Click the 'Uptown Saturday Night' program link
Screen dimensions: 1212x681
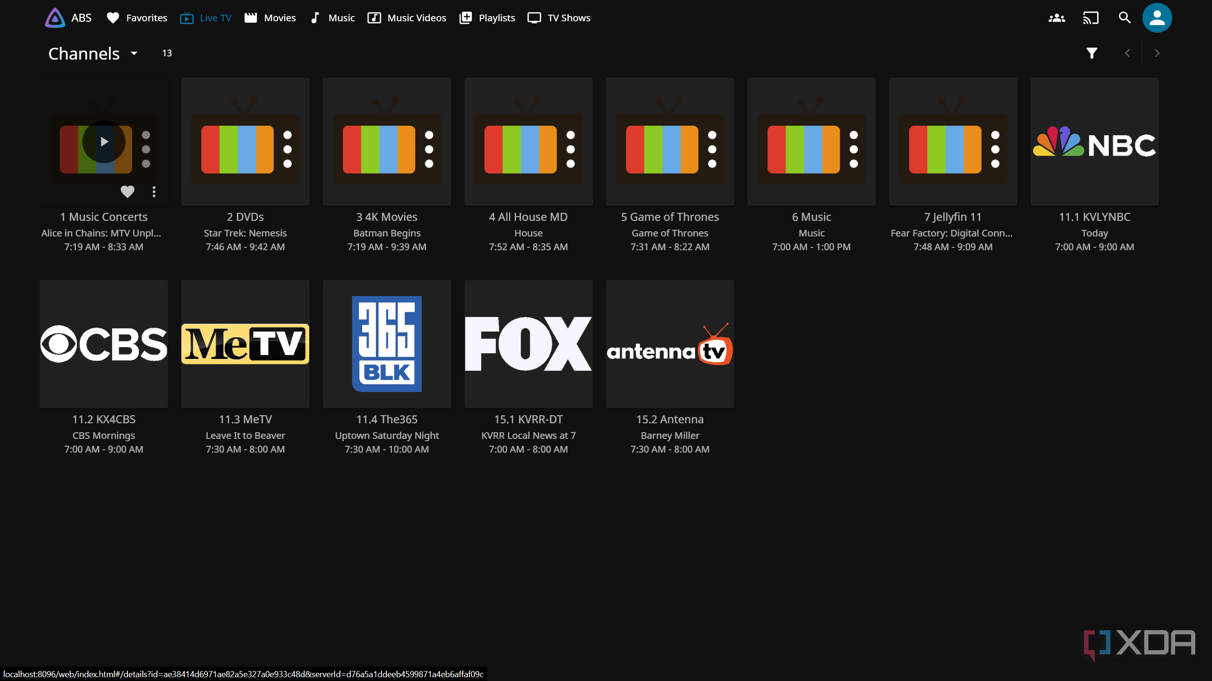click(387, 436)
